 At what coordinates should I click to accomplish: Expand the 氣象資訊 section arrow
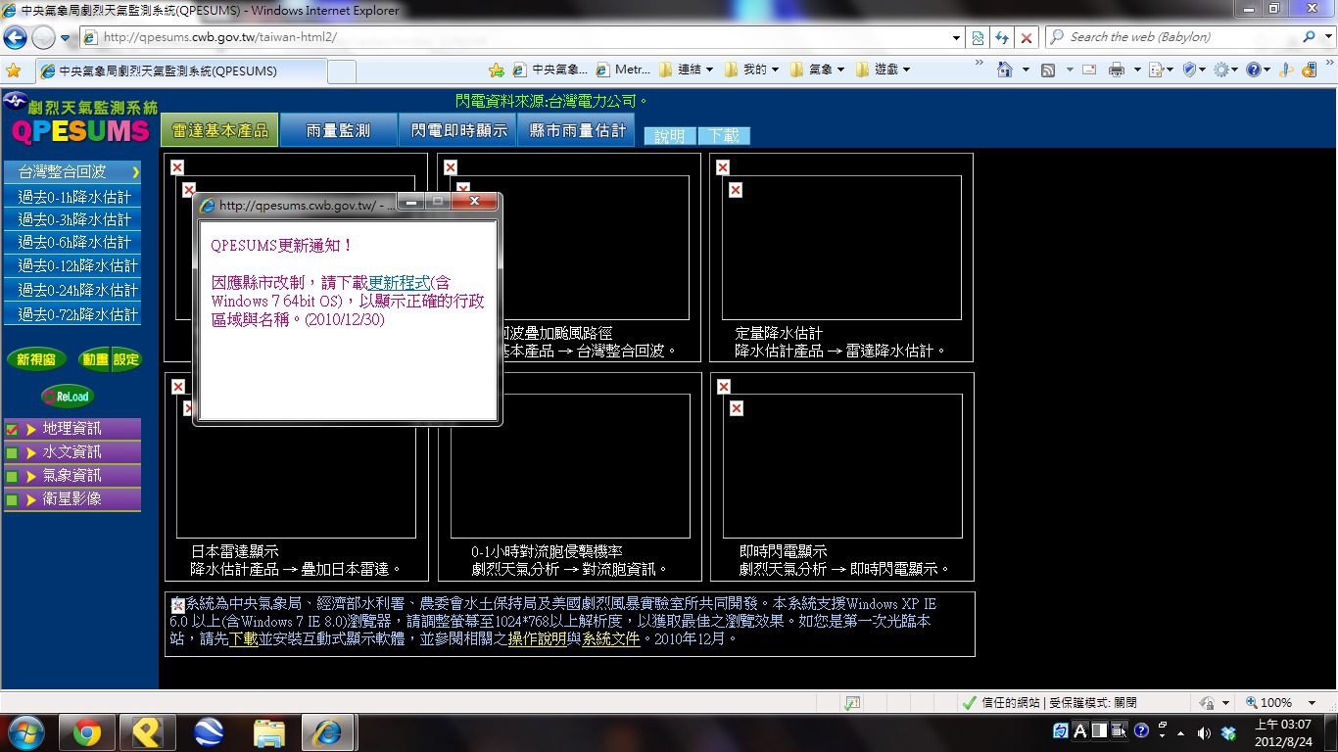coord(31,476)
